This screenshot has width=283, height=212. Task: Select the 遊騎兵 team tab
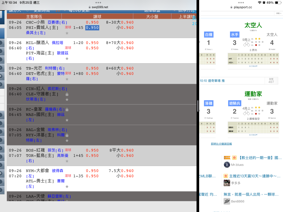pyautogui.click(x=235, y=103)
